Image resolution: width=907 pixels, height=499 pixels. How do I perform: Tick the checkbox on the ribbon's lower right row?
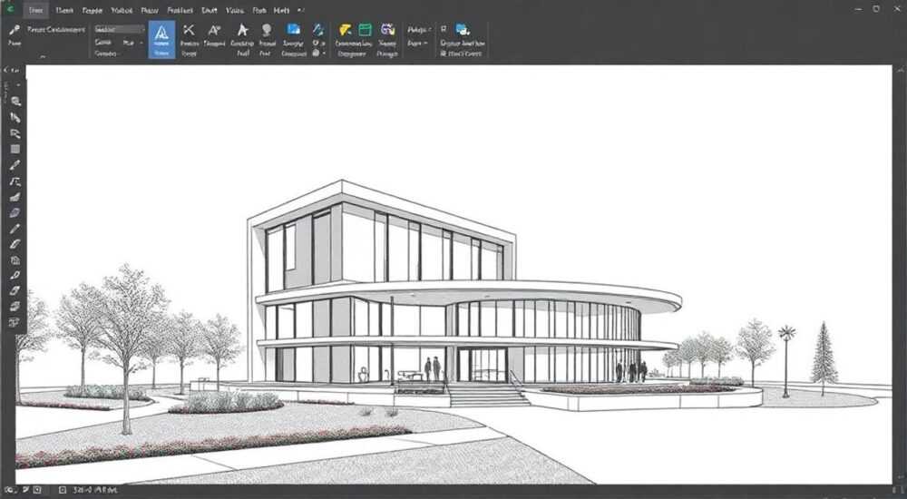pos(444,54)
